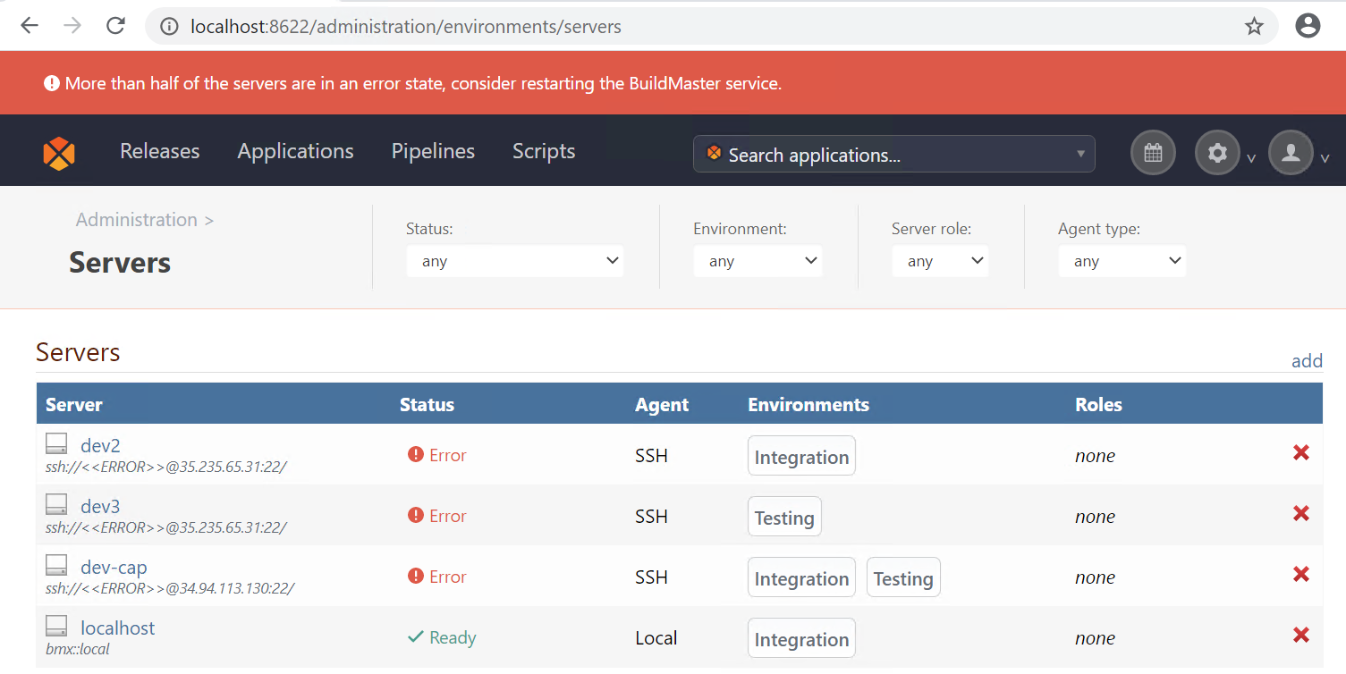This screenshot has height=674, width=1346.
Task: Click the Status column header
Action: point(427,404)
